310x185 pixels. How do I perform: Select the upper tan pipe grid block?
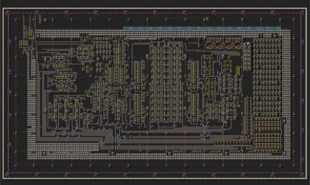[x=268, y=124]
